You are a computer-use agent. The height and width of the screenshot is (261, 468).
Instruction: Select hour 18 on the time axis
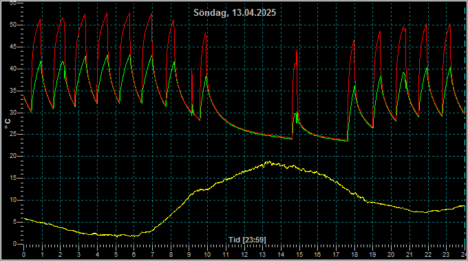(354, 255)
